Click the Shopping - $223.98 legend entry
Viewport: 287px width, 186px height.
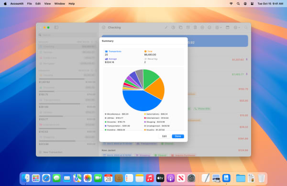155,122
